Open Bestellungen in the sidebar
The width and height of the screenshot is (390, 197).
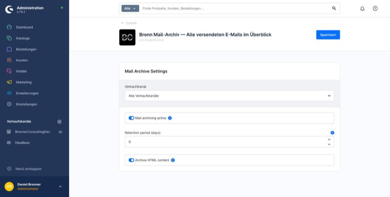(26, 49)
